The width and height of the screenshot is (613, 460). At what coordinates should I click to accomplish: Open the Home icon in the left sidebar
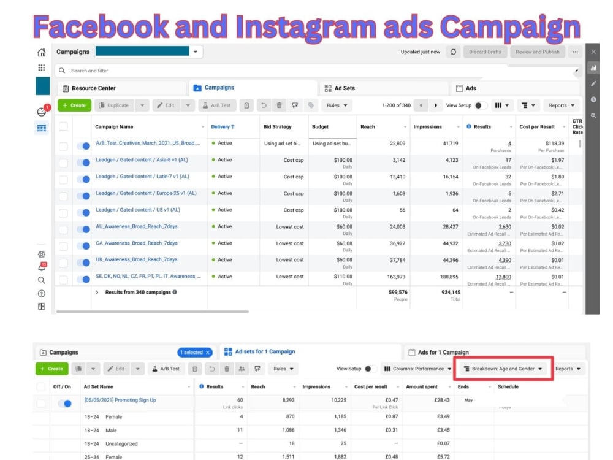41,52
